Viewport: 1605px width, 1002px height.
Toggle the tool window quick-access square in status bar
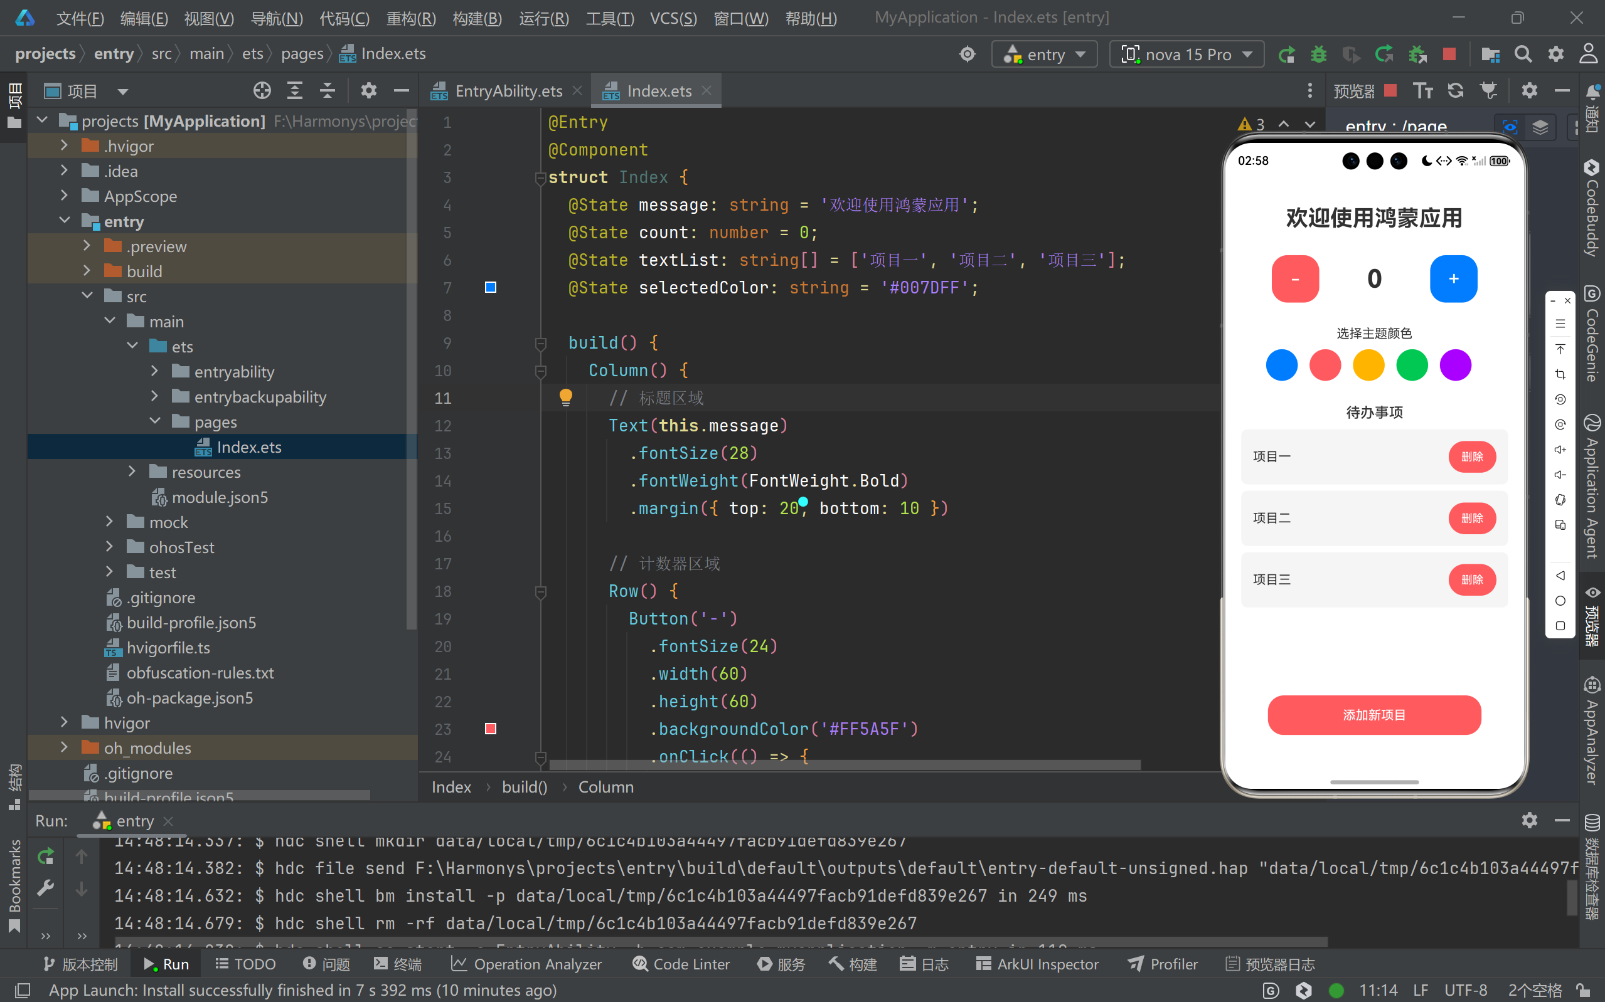22,990
